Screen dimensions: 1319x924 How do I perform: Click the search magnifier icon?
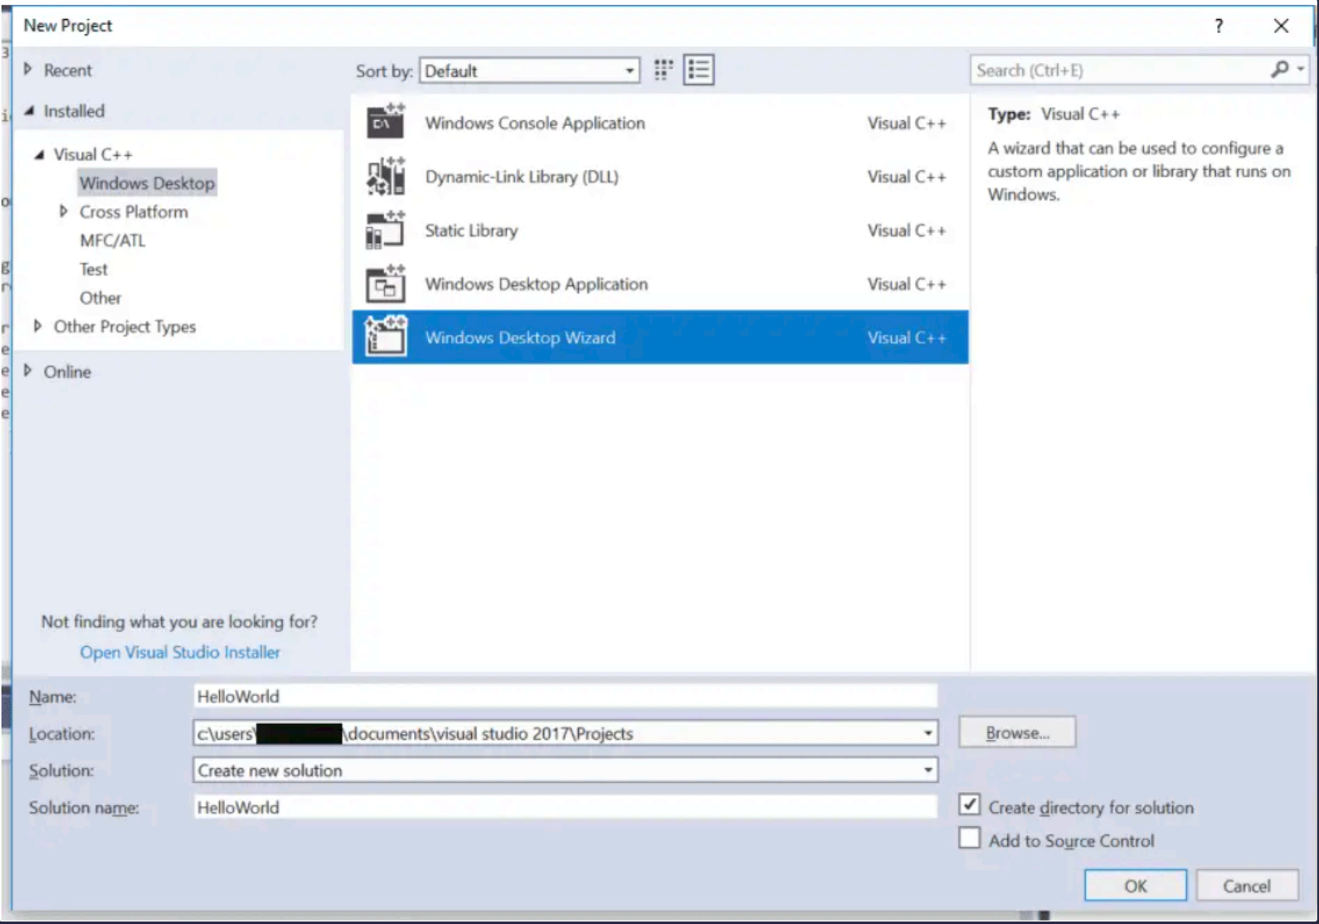click(x=1280, y=70)
